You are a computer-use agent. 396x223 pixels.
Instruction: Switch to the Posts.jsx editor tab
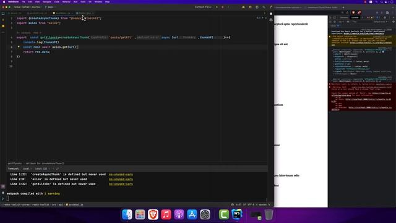85,13
